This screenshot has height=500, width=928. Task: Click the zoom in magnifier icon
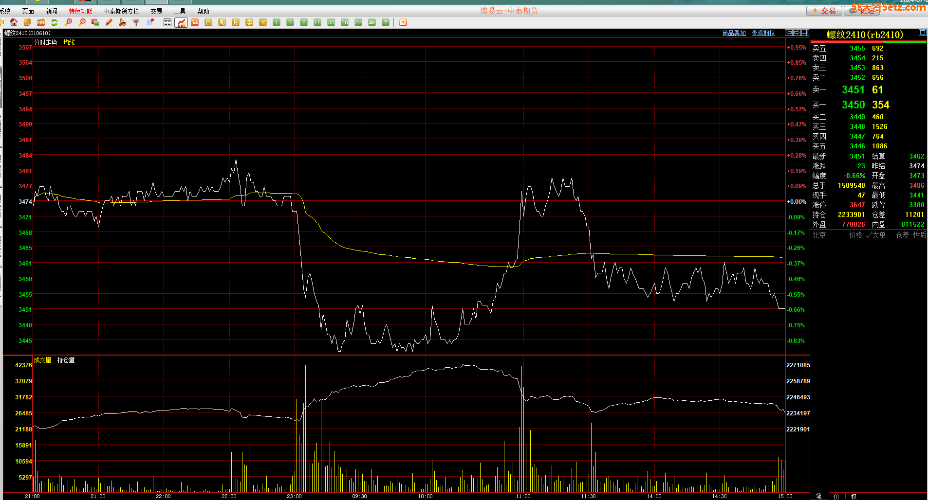point(68,22)
